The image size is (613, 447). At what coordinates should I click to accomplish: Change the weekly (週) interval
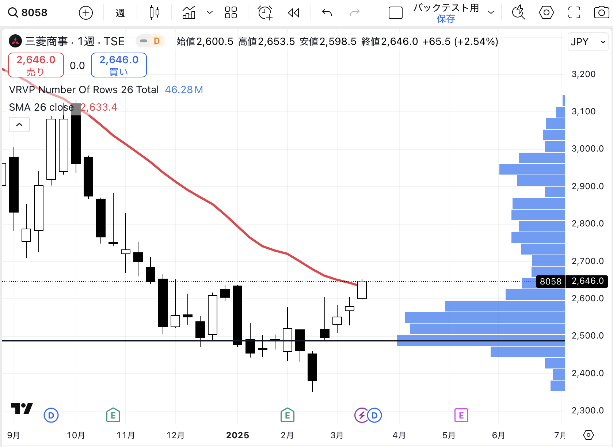coord(120,13)
